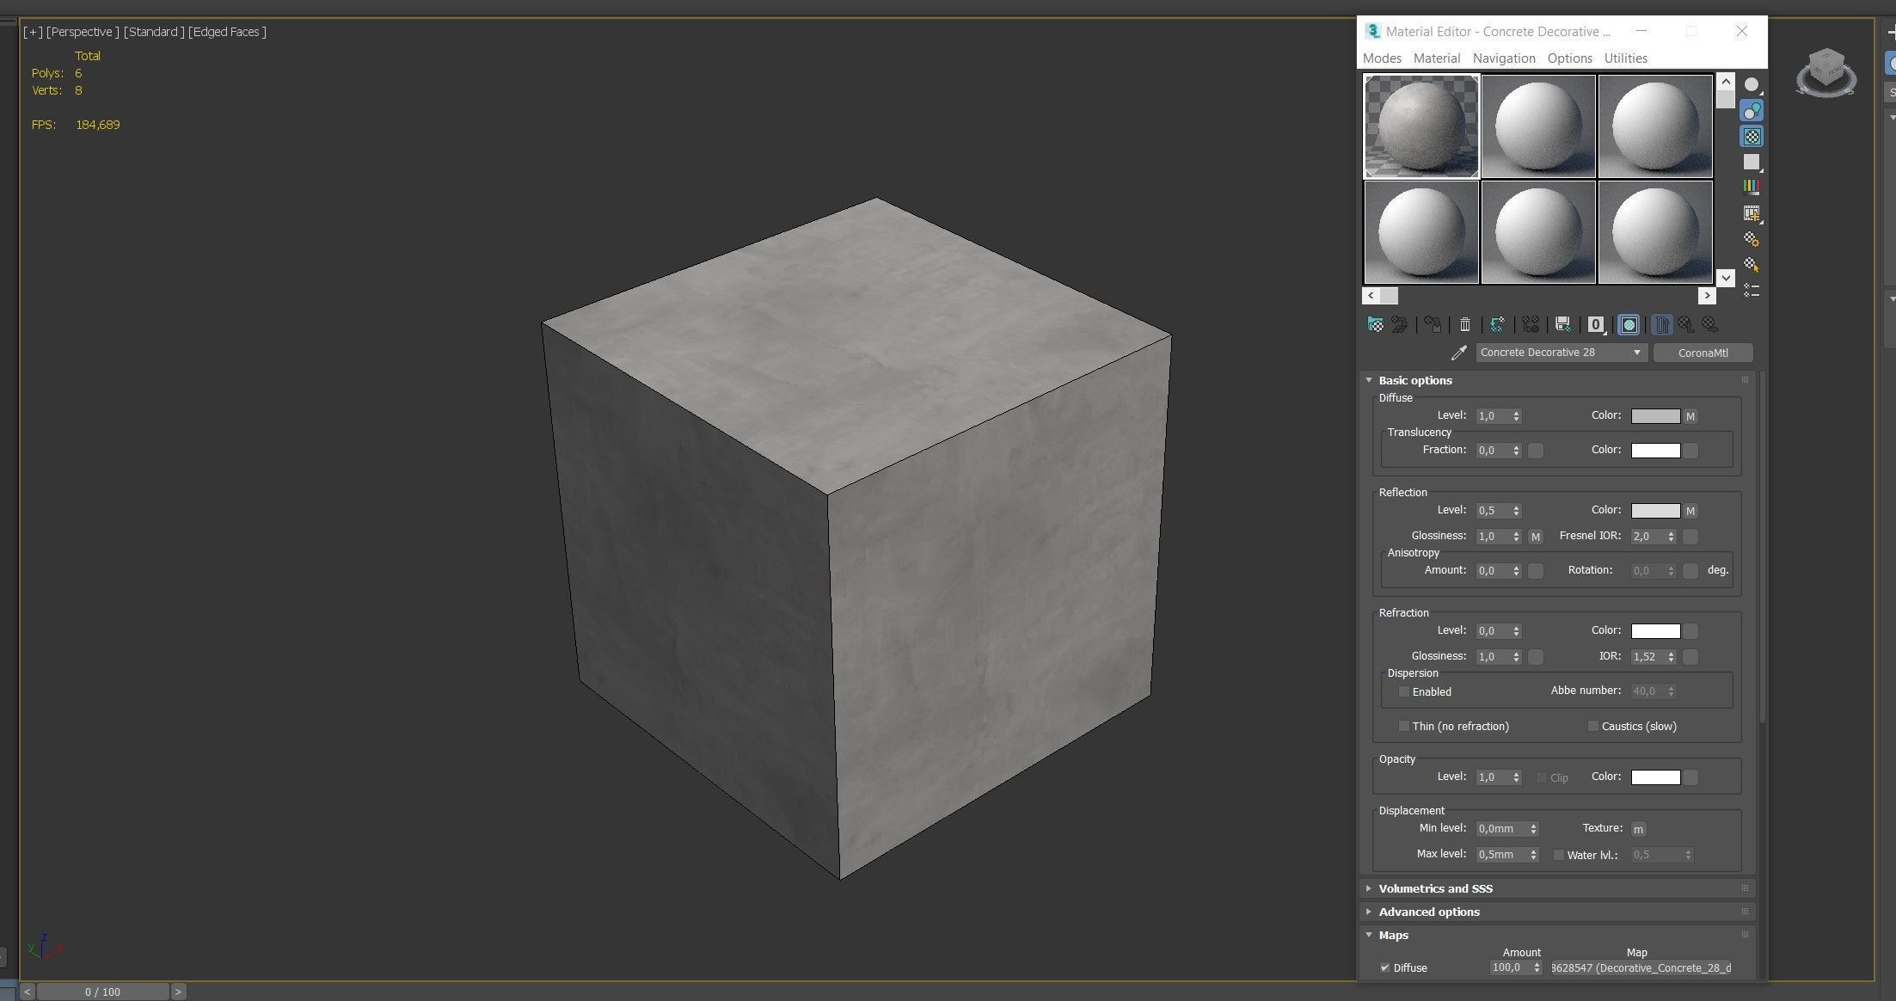Click the diffuse map Decorative_Concrete_28 button
This screenshot has width=1896, height=1001.
1641,967
